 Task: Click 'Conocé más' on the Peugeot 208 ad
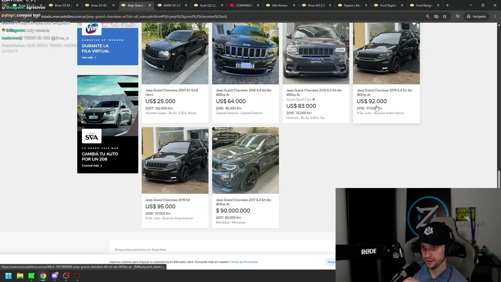(x=92, y=166)
